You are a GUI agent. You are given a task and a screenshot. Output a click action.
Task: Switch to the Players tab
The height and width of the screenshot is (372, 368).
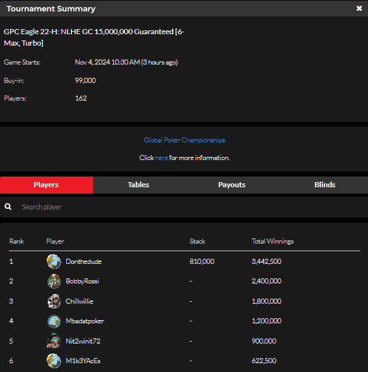pyautogui.click(x=46, y=185)
